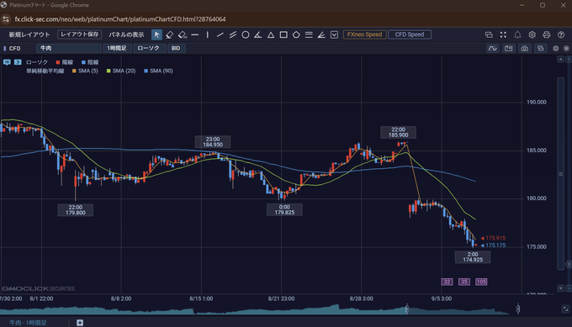Click the fullscreen expand icon
This screenshot has width=572, height=327.
[503, 34]
